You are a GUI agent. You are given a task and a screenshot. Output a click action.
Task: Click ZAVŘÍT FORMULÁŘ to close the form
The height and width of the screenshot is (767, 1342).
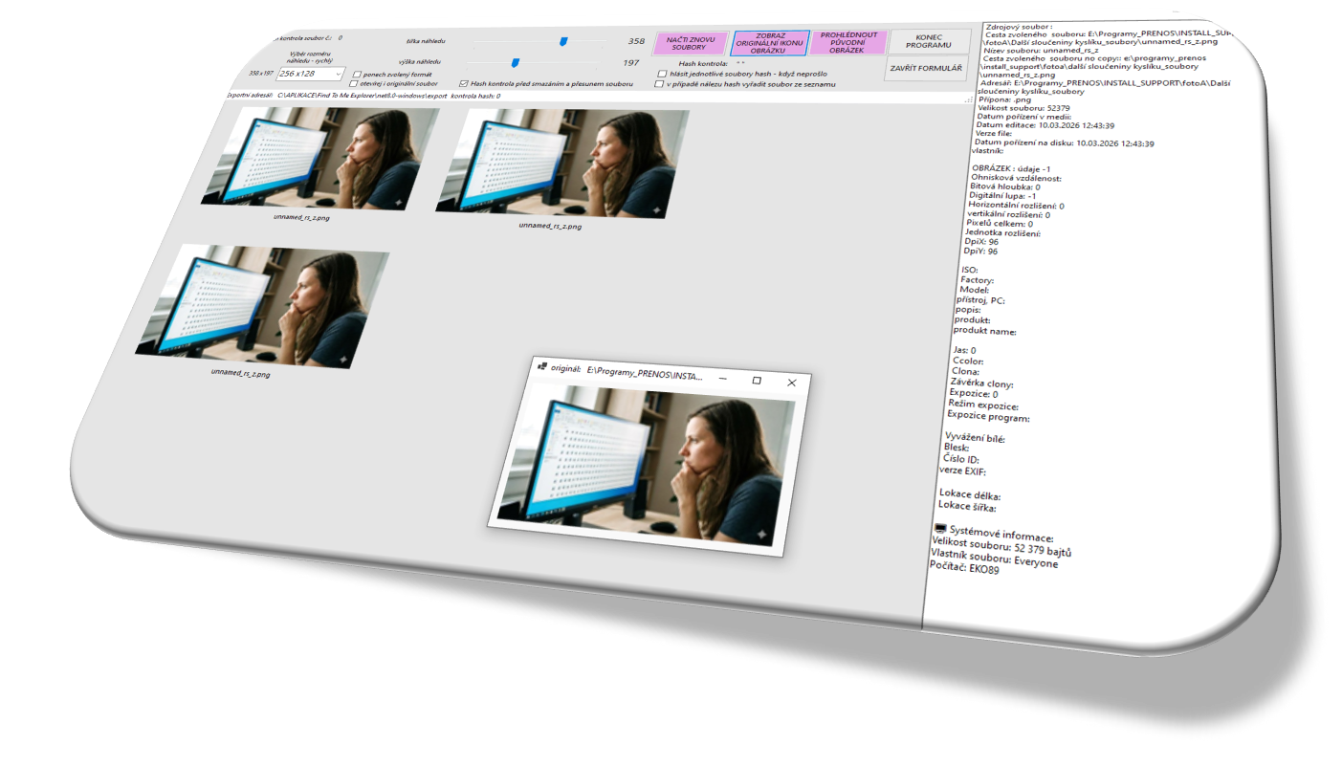927,69
